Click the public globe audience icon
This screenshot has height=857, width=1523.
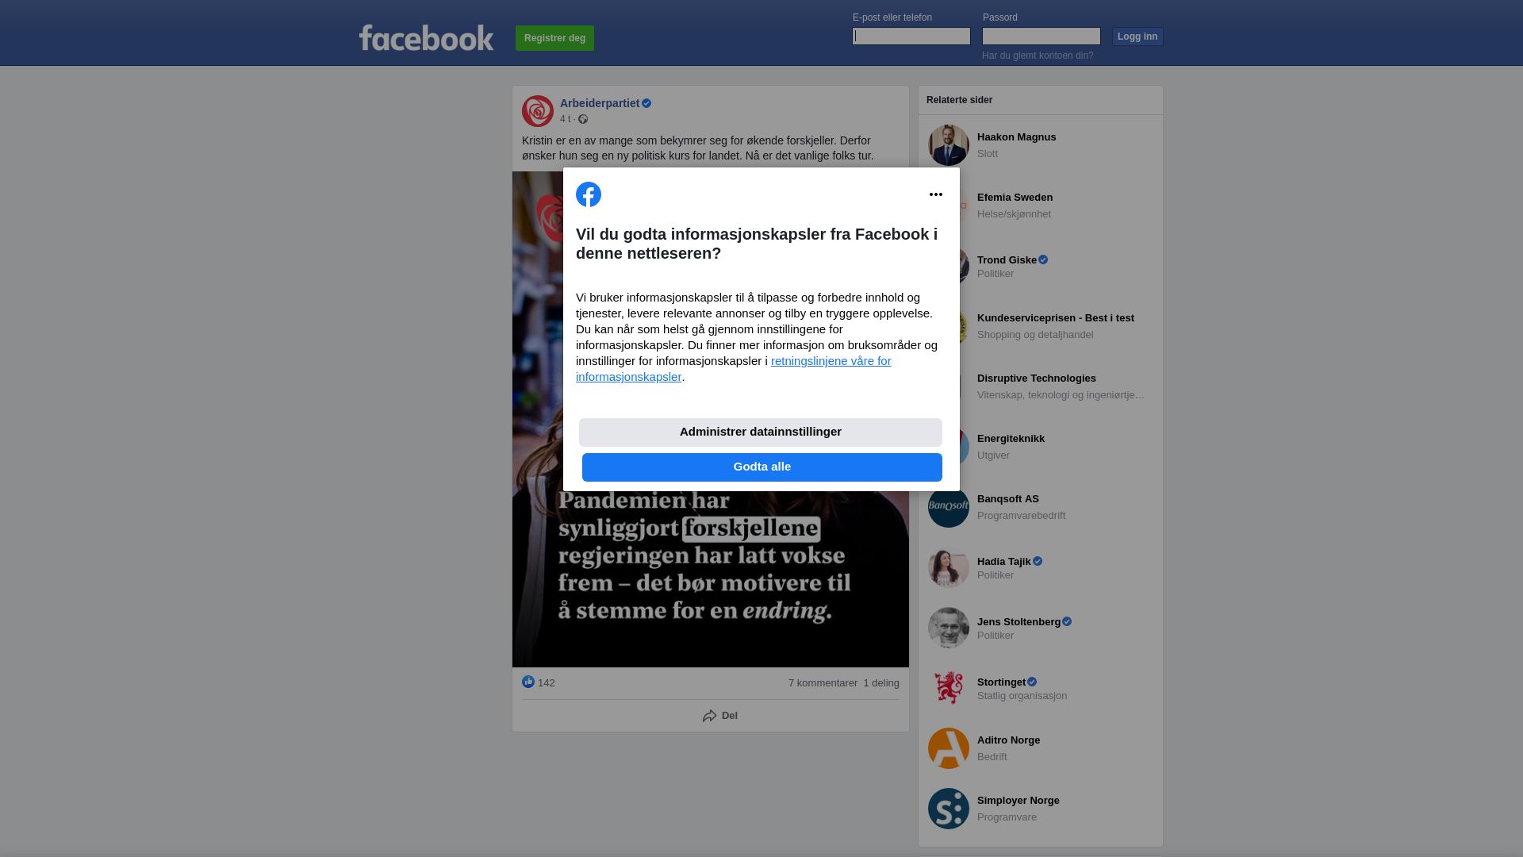583,119
